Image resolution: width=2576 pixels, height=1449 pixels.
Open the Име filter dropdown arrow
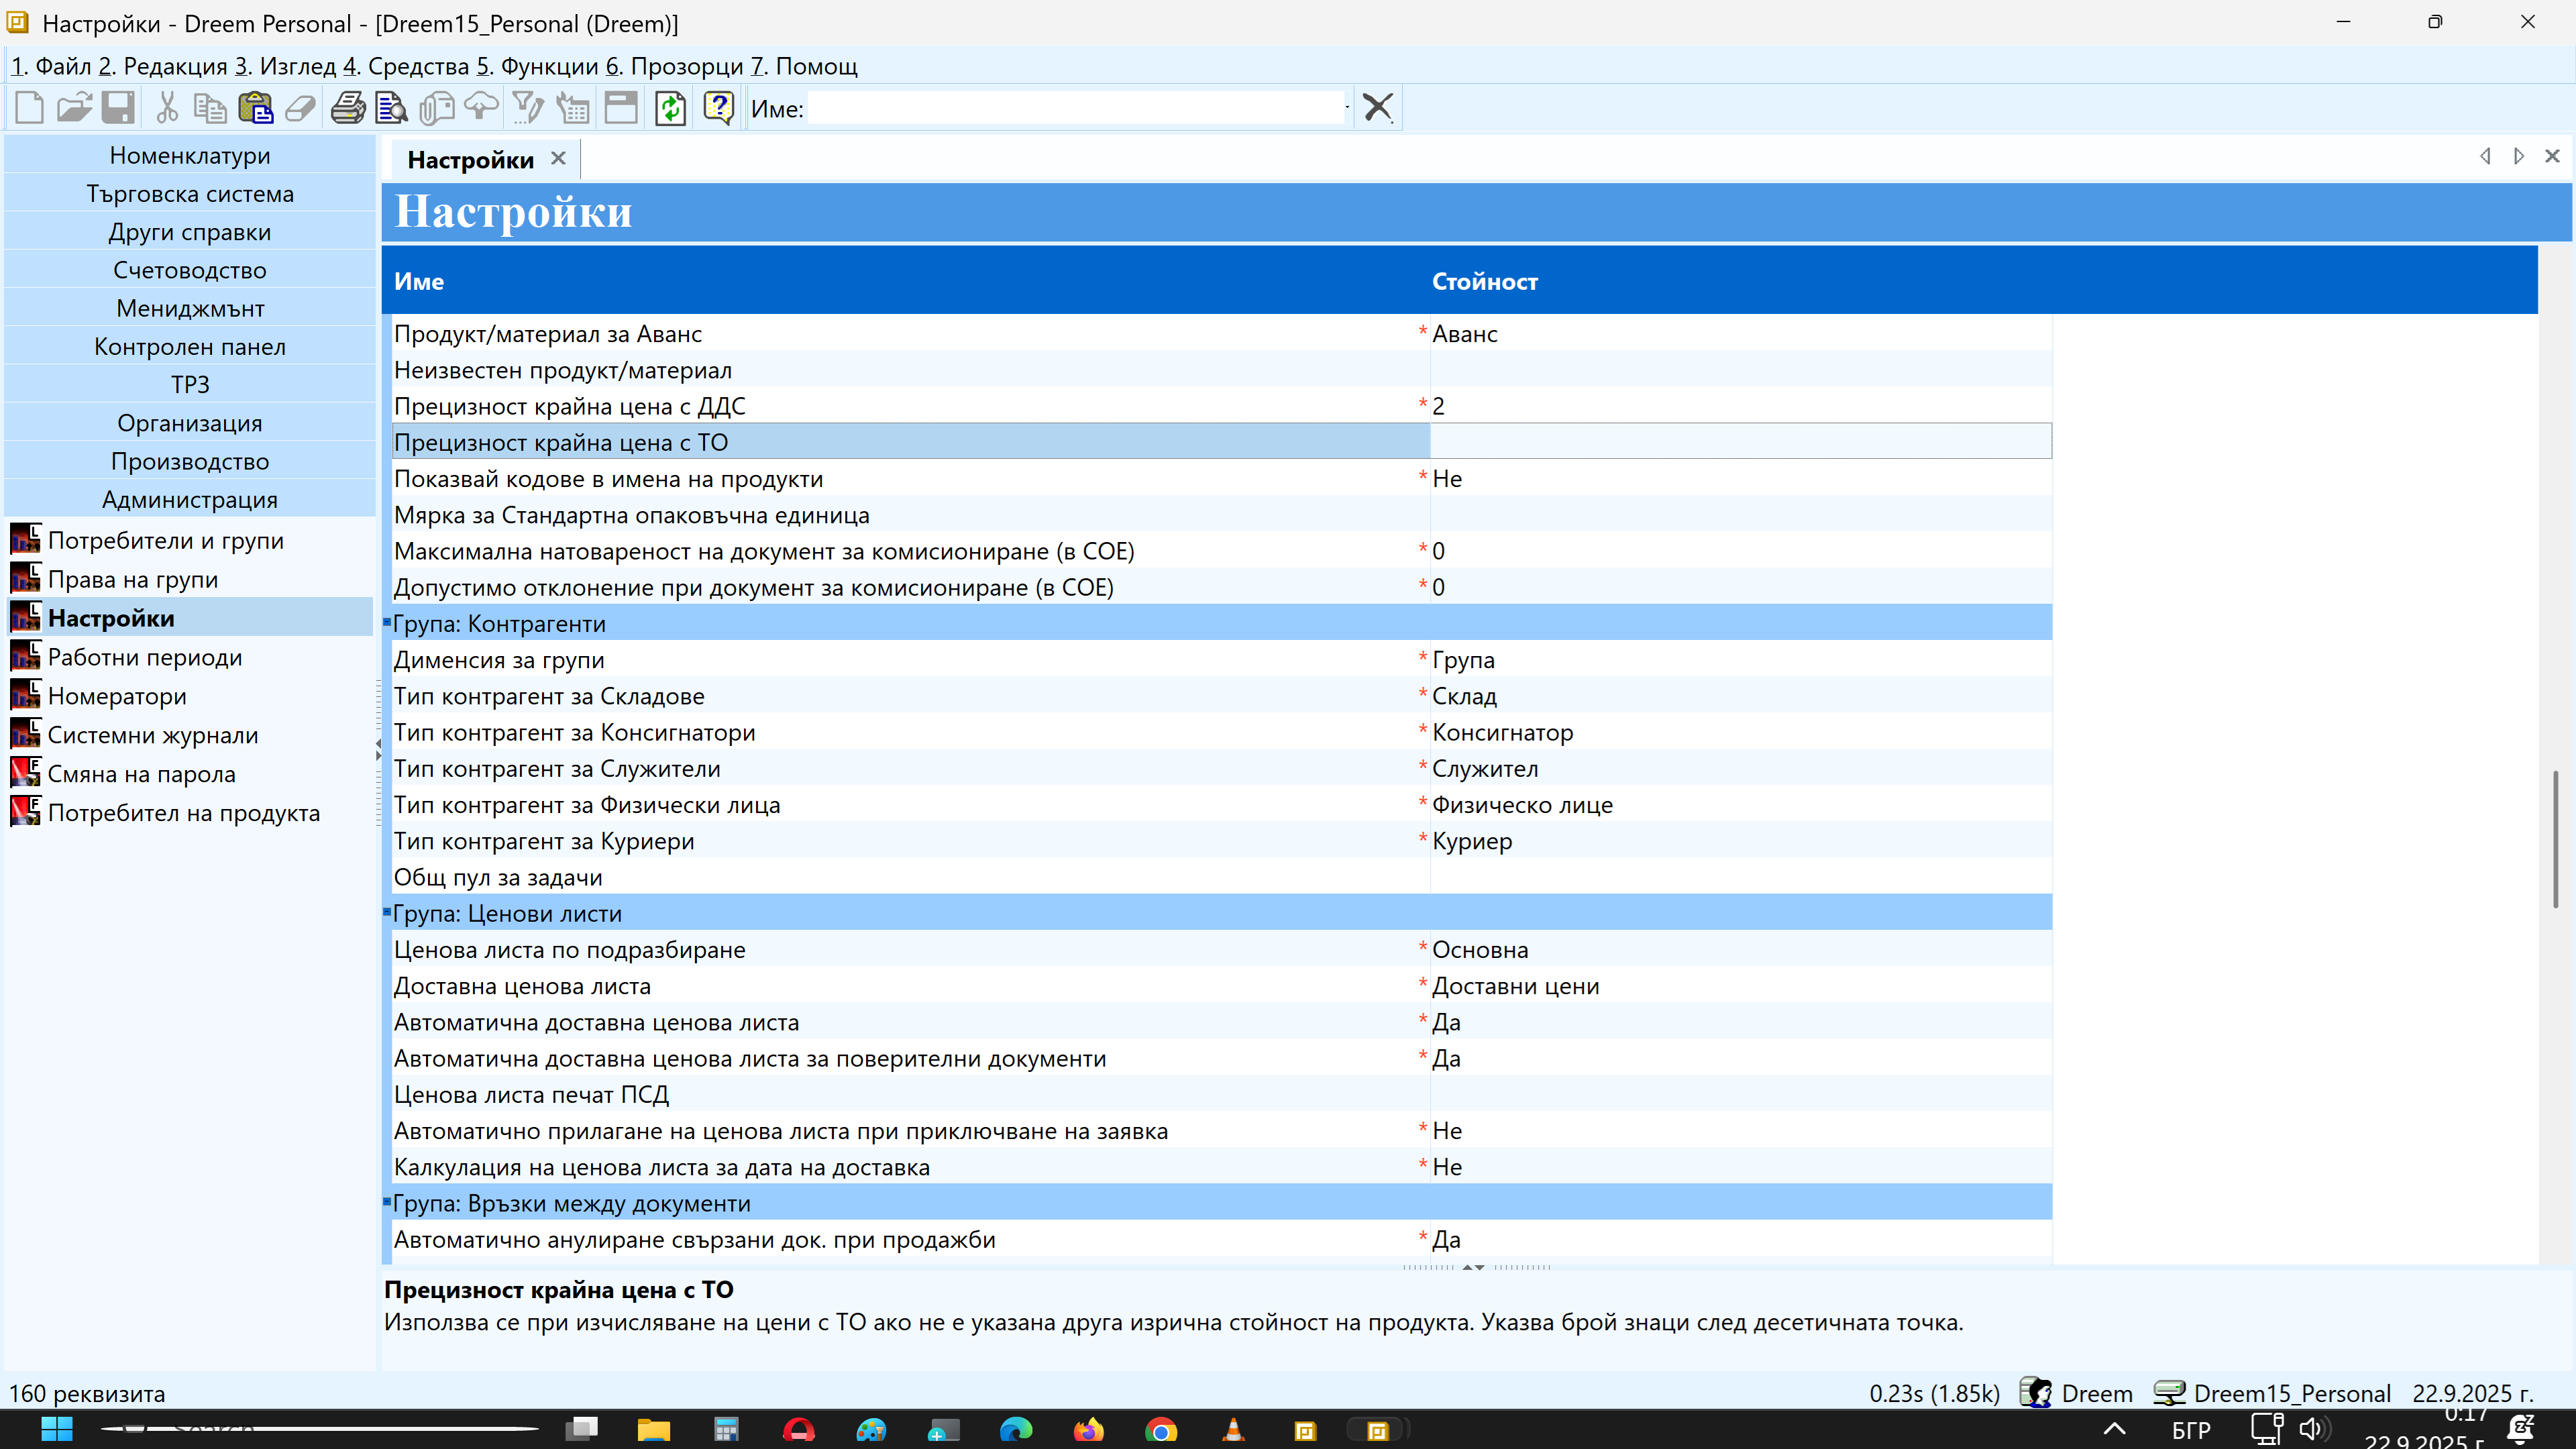1347,107
